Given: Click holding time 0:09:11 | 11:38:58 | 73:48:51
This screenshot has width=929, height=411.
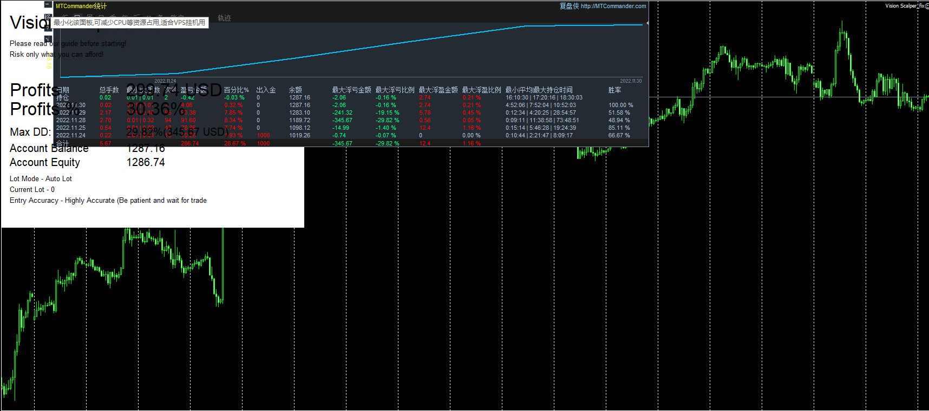Looking at the screenshot, I should click(x=542, y=120).
